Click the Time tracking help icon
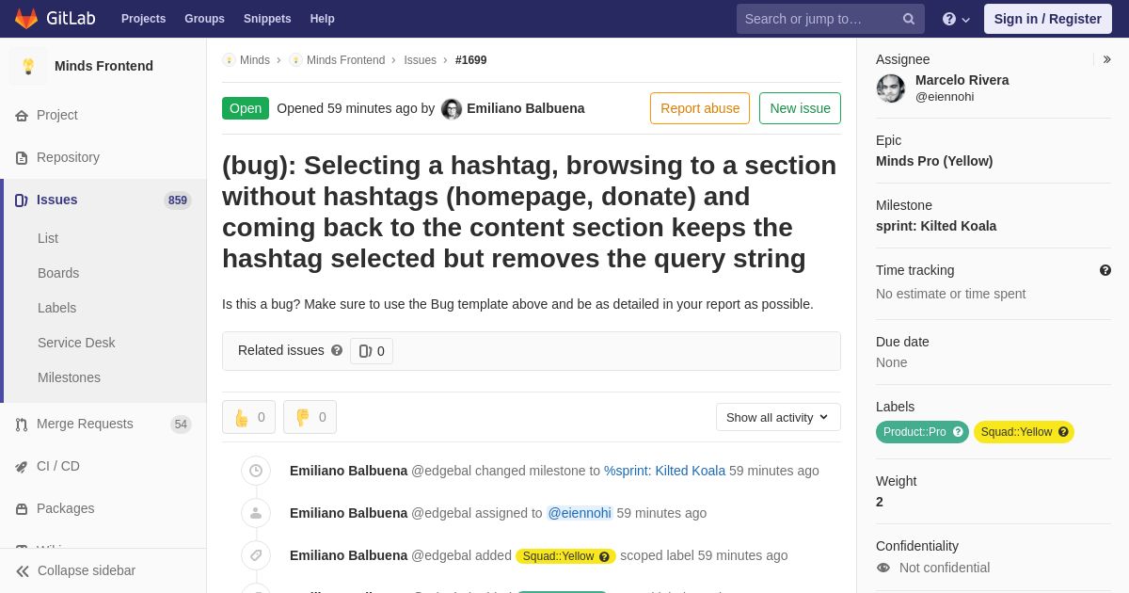The height and width of the screenshot is (593, 1129). click(x=1105, y=270)
